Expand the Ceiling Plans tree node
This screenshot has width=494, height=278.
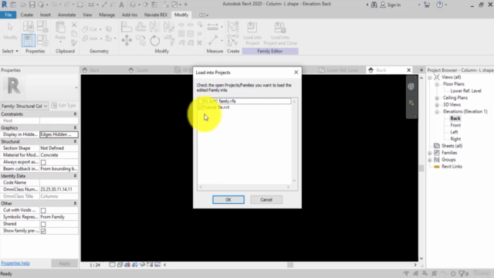pyautogui.click(x=437, y=98)
